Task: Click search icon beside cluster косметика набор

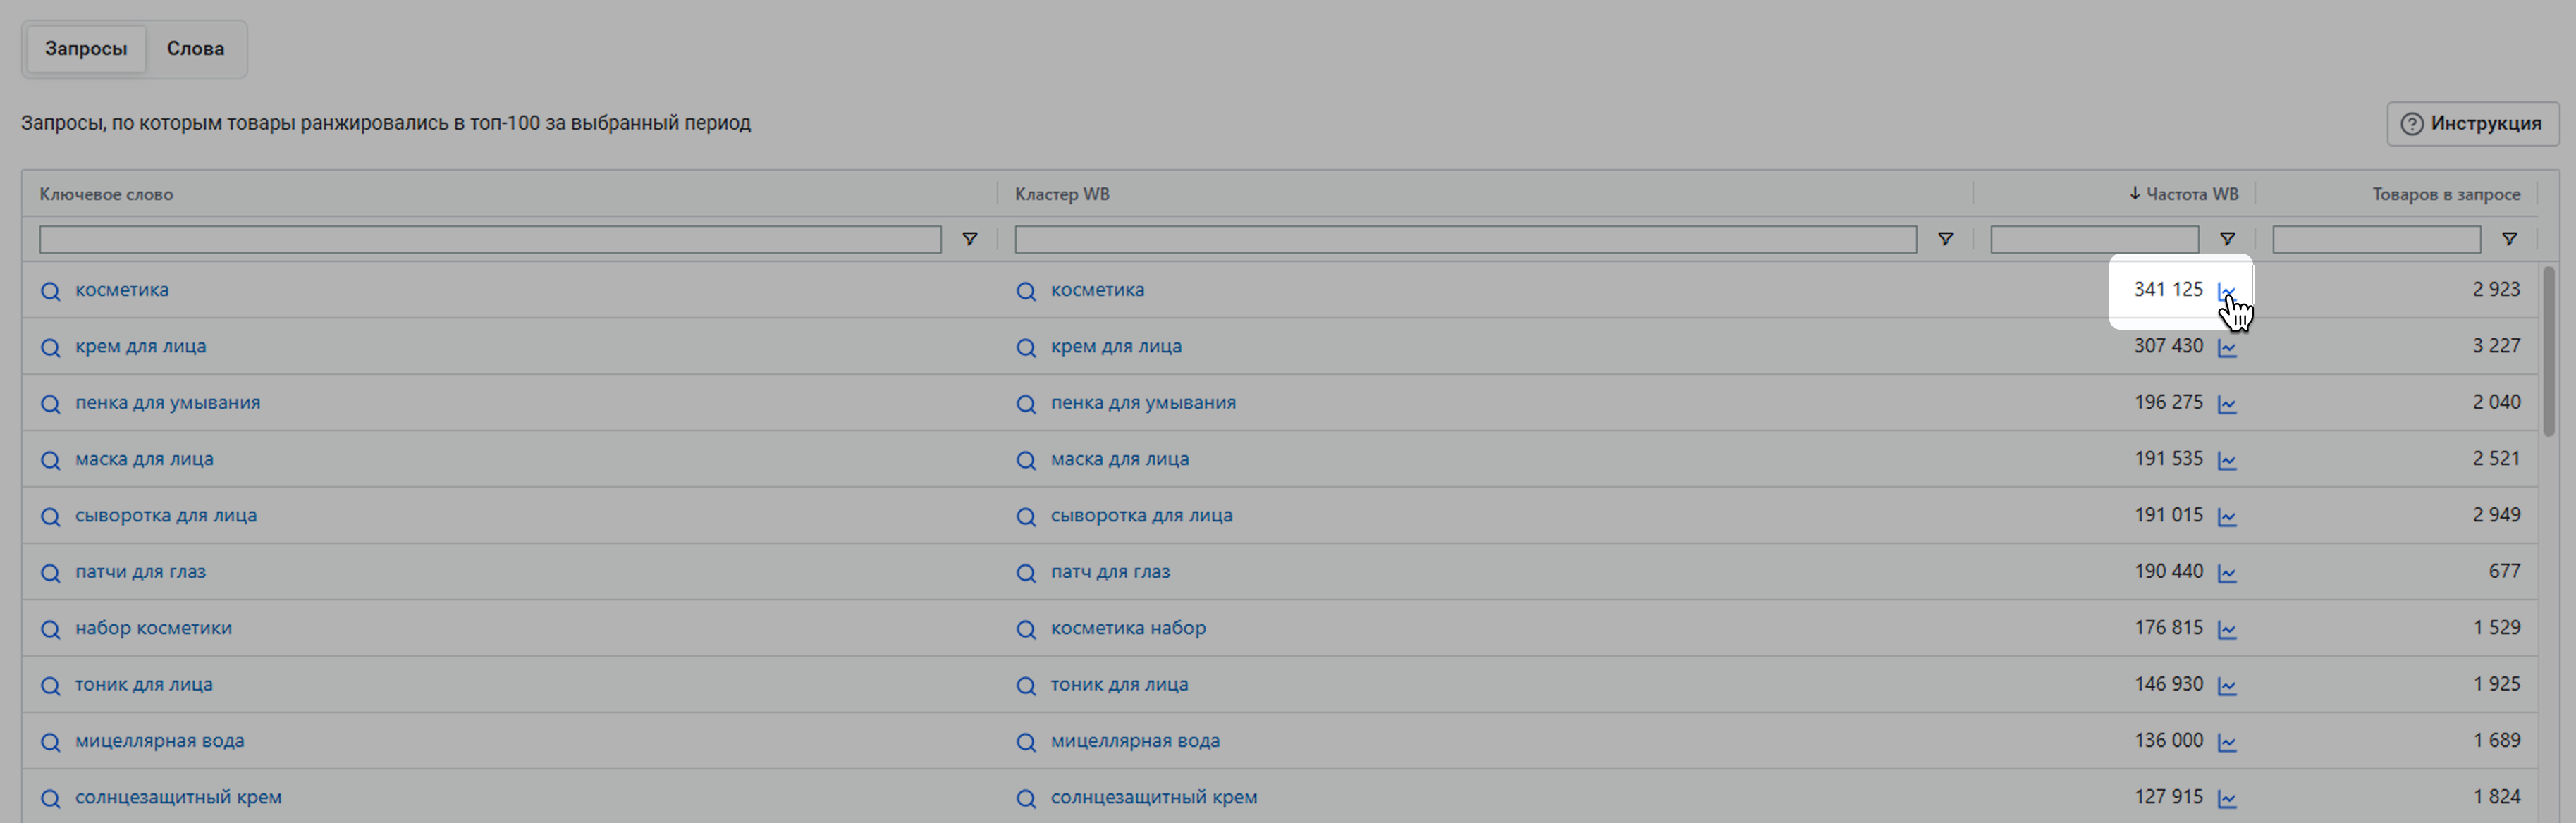Action: tap(1026, 629)
